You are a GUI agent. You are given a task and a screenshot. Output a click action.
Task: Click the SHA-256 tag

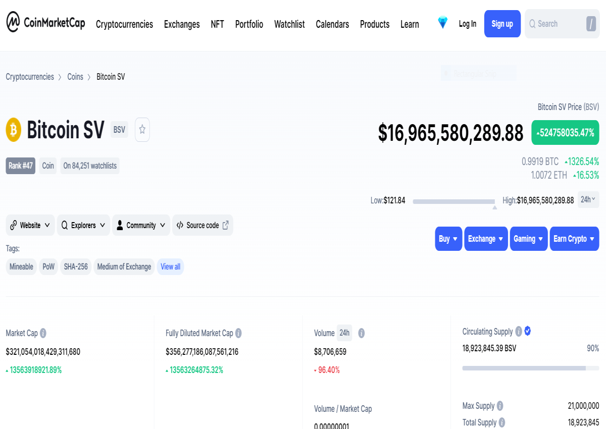(76, 266)
